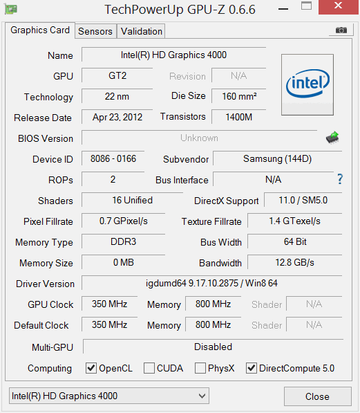Viewport: 360px width, 413px height.
Task: Maximize the GPU-Z window
Action: tap(306, 6)
